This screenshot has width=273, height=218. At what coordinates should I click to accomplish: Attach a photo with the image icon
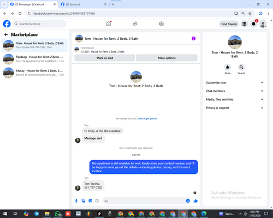click(84, 201)
